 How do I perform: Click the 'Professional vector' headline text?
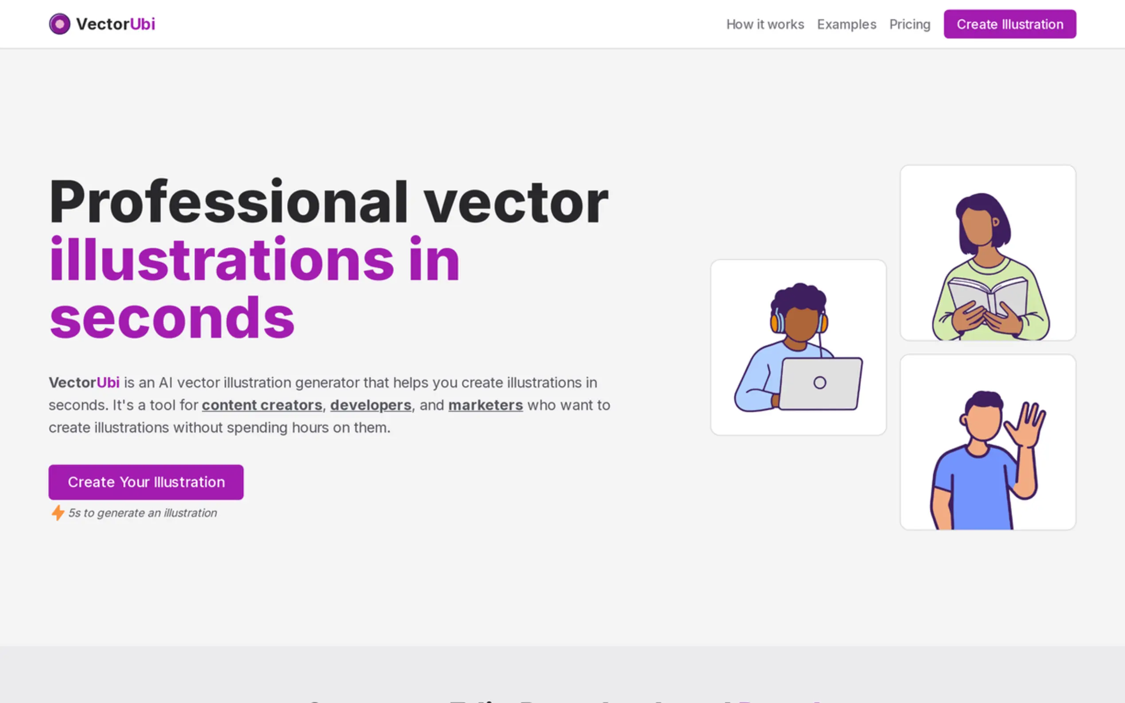pos(328,202)
